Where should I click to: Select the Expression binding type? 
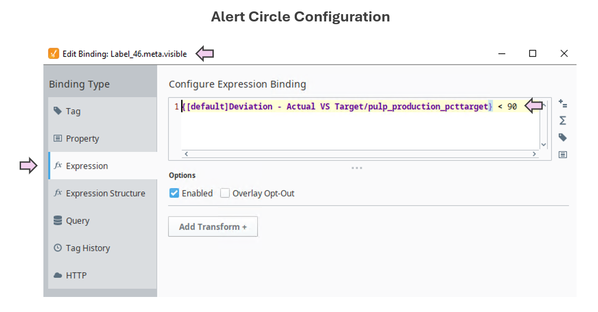87,166
